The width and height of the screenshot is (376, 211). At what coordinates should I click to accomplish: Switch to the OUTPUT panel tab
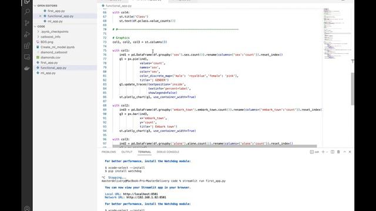tap(127, 152)
